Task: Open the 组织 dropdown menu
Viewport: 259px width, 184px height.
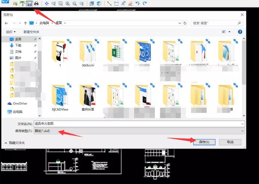Action: point(11,32)
